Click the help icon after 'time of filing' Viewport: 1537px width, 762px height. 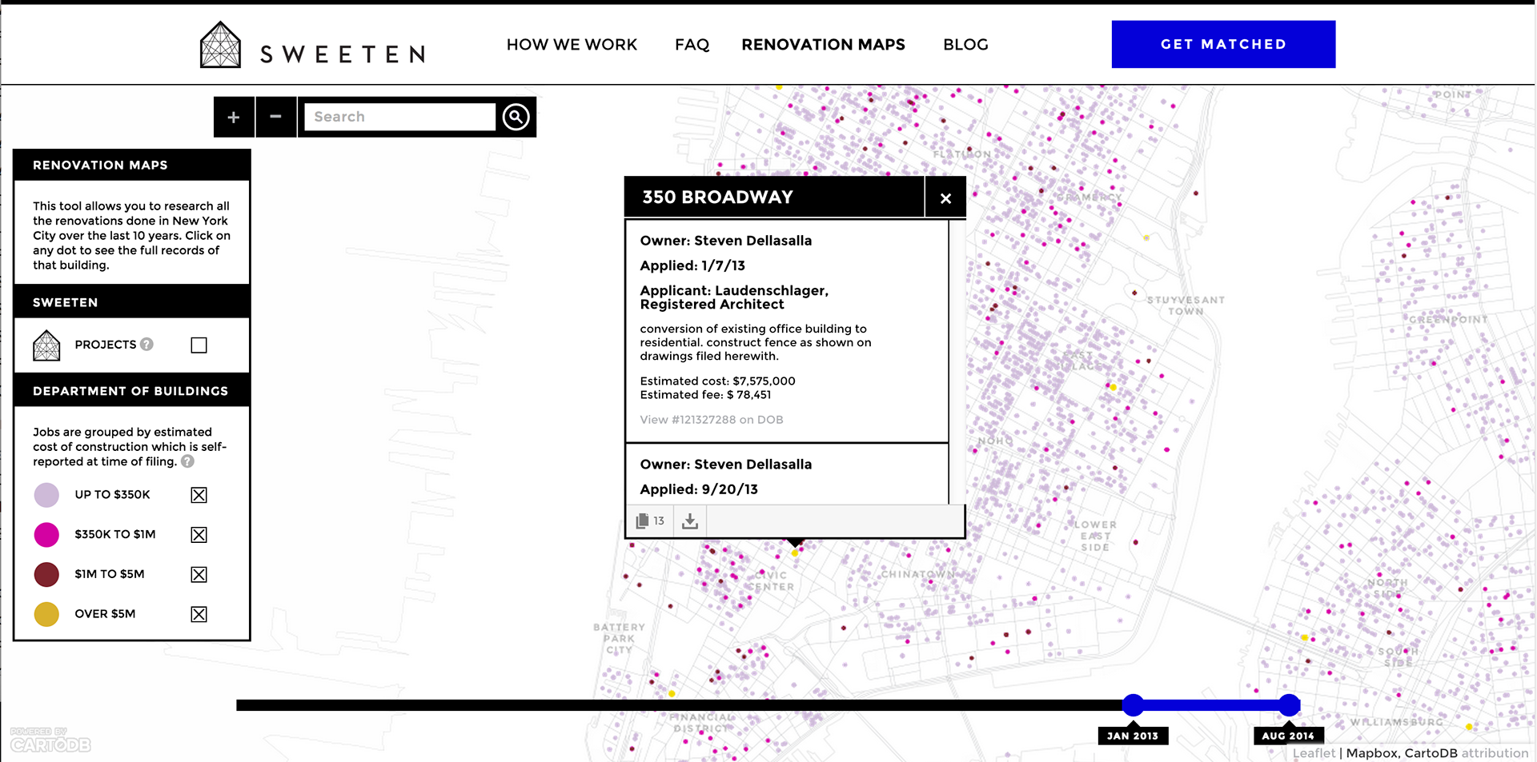tap(187, 461)
